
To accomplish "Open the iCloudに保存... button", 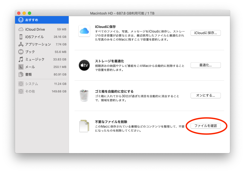I will (206, 33).
